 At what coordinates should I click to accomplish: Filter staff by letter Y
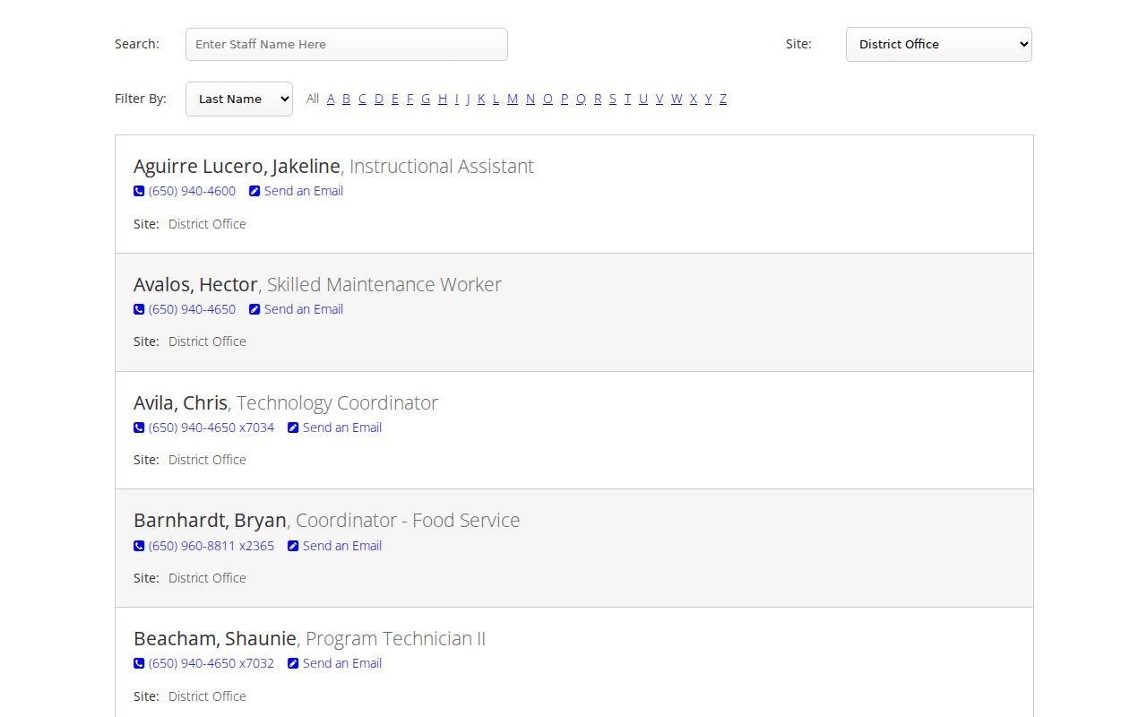(x=708, y=99)
